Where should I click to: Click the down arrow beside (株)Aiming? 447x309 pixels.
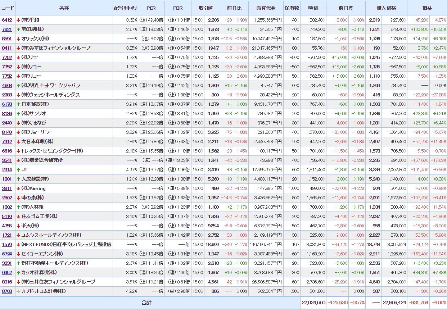[x=18, y=188]
